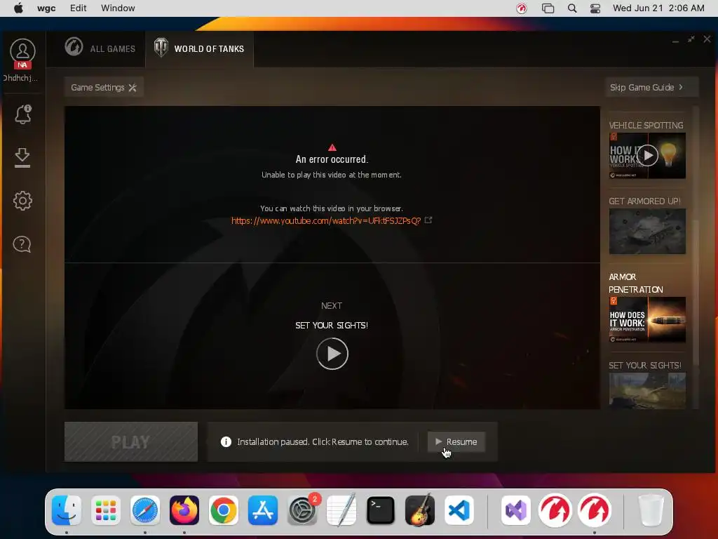Click Skip Game Guide button
Screen dimensions: 718x539
pyautogui.click(x=651, y=87)
